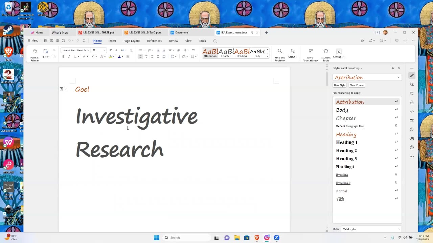Open the current style Attribution combo box
Image resolution: width=433 pixels, height=243 pixels.
tap(367, 77)
